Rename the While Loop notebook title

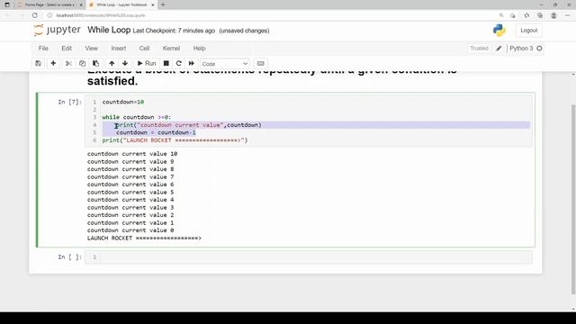click(x=109, y=30)
